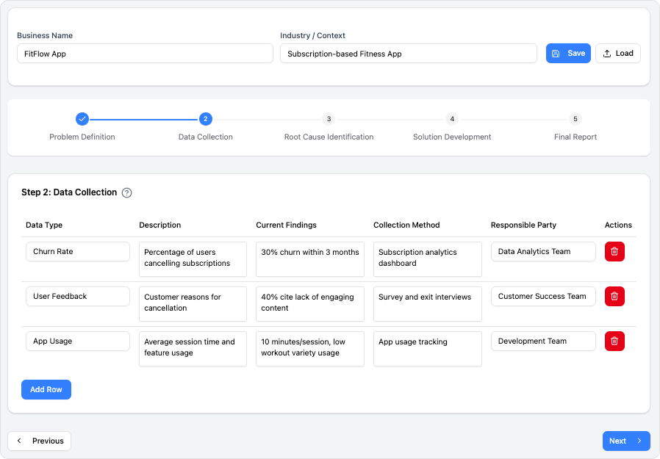Open the help icon beside Step 2 heading
The height and width of the screenshot is (459, 660).
pos(126,192)
